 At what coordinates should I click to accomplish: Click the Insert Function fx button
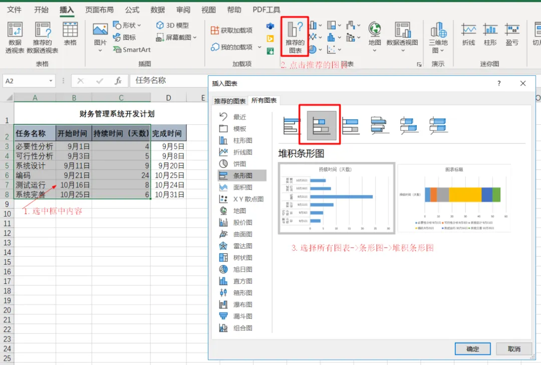tap(118, 81)
